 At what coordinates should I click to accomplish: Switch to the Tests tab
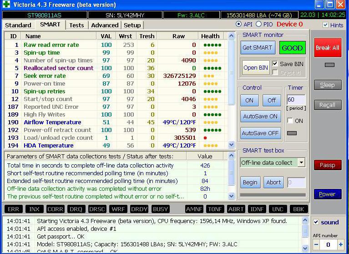(x=76, y=25)
